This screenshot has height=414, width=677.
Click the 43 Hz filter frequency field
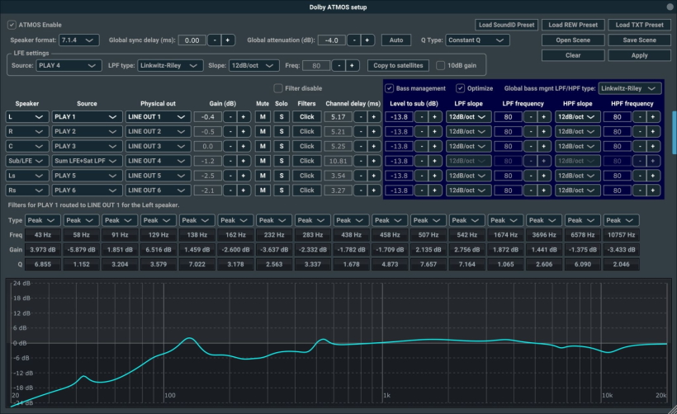[42, 235]
